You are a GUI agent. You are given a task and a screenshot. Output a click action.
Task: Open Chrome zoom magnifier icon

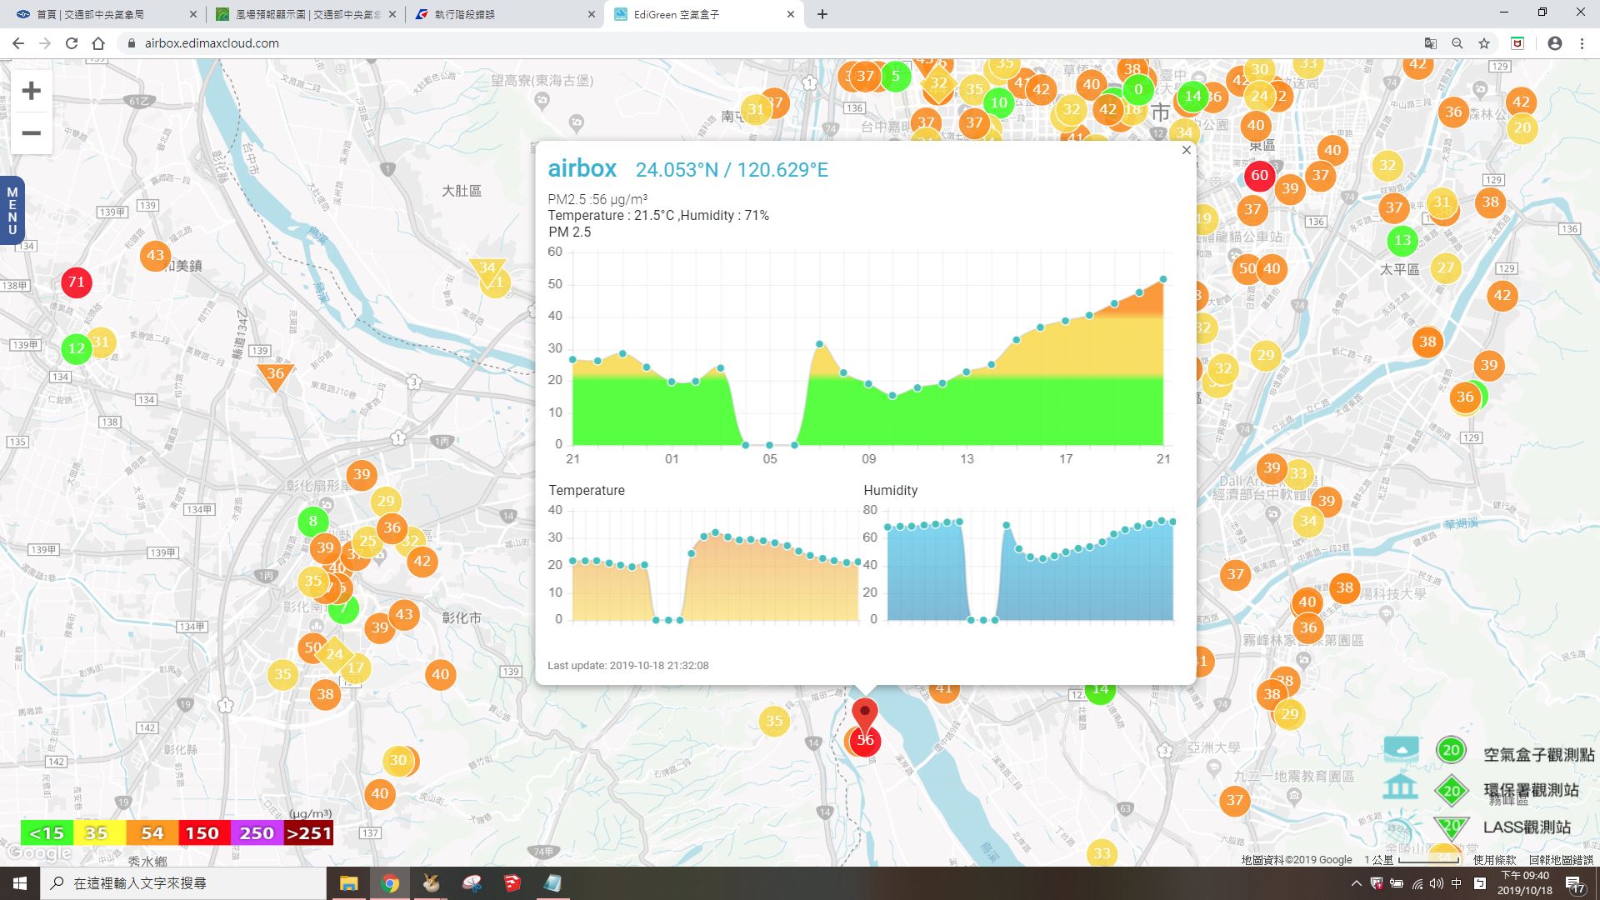pyautogui.click(x=1457, y=43)
